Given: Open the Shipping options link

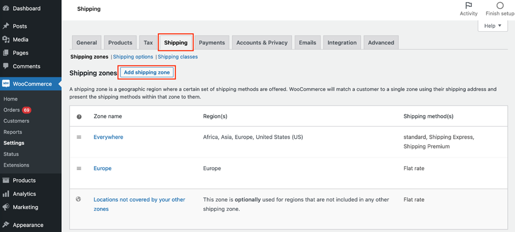Looking at the screenshot, I should [133, 57].
